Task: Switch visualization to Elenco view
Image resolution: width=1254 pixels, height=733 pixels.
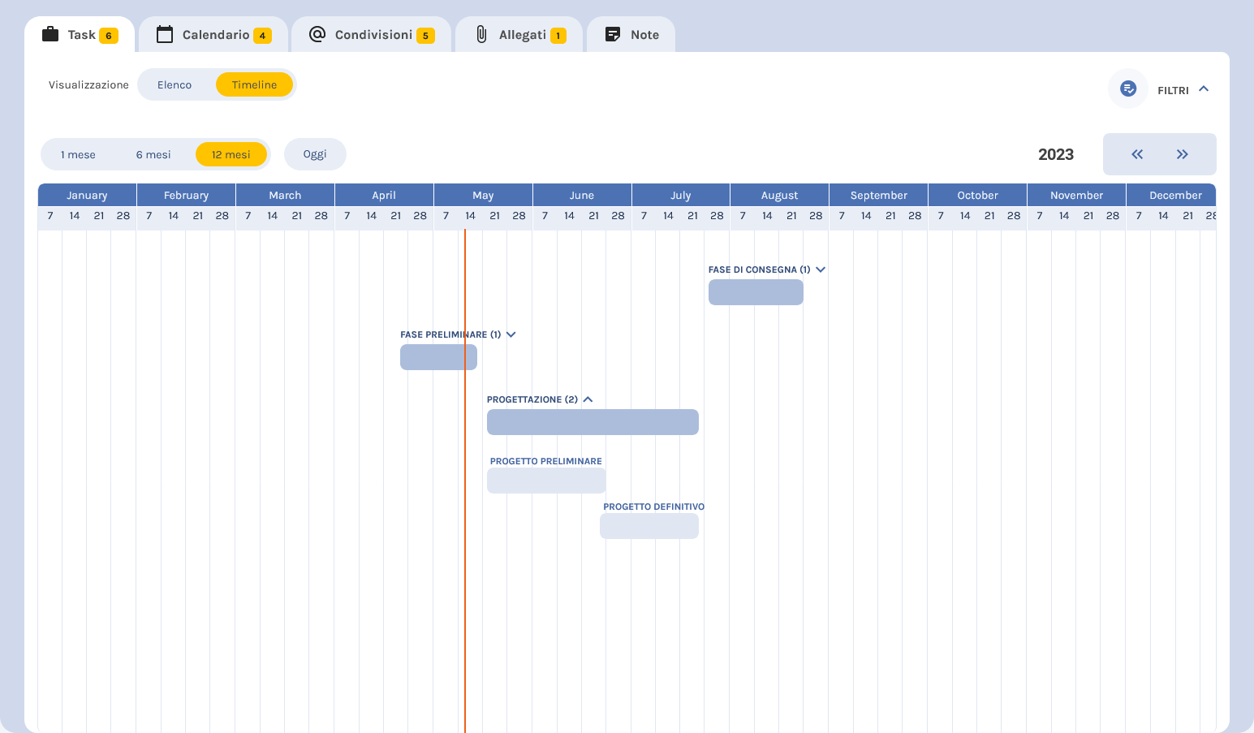Action: [175, 84]
